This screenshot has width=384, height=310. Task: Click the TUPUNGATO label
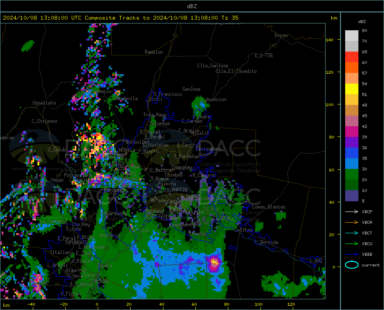click(76, 243)
